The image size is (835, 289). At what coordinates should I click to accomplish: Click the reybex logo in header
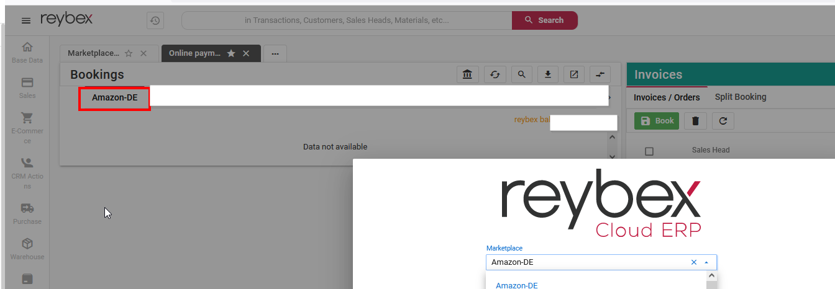click(x=66, y=19)
